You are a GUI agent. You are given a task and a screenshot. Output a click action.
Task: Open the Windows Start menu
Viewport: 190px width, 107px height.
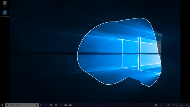coord(2,105)
